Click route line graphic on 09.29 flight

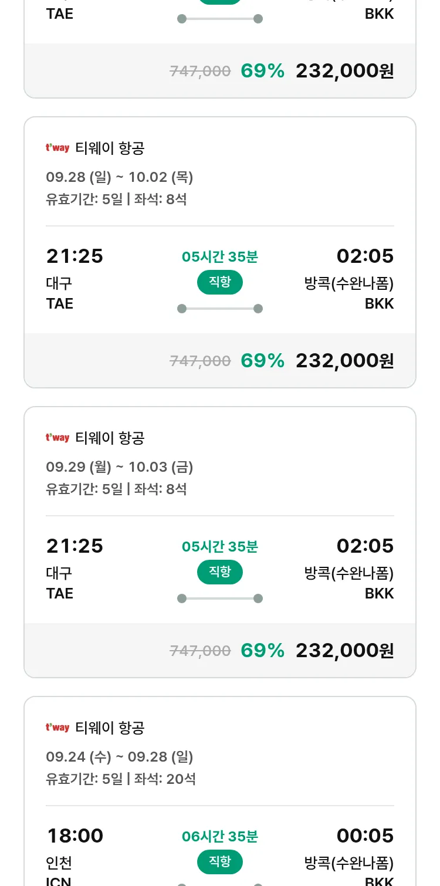click(x=220, y=598)
